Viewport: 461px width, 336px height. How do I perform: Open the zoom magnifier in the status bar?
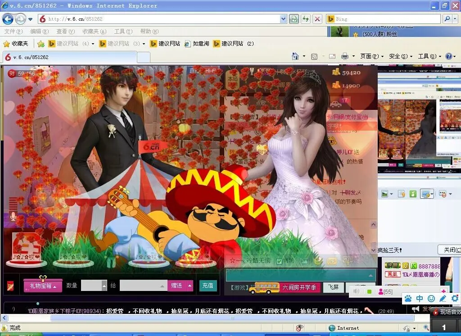(426, 328)
